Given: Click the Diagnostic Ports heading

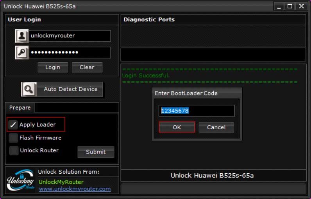Looking at the screenshot, I should (x=149, y=19).
